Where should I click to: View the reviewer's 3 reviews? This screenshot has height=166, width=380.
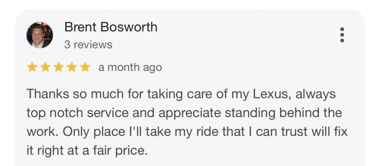[x=88, y=45]
